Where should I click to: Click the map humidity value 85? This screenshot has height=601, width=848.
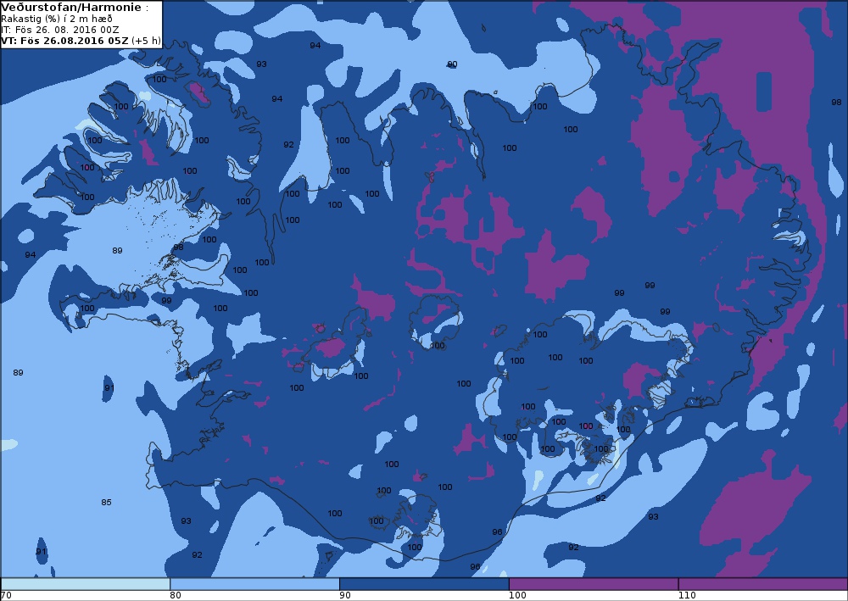[106, 502]
